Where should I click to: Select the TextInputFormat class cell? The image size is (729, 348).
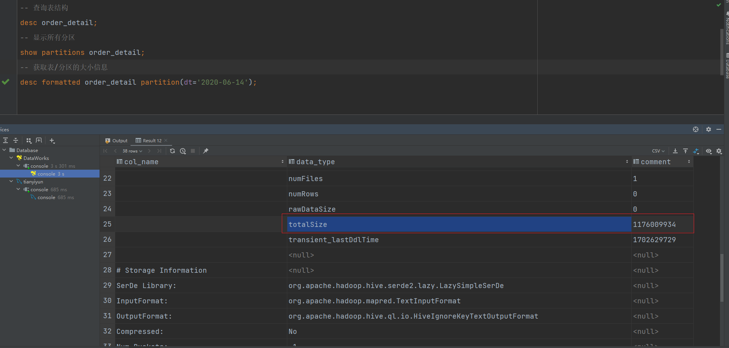pos(459,301)
